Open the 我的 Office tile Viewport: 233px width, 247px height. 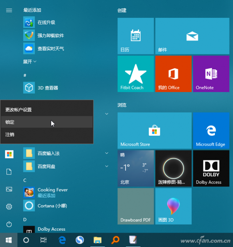coord(173,74)
